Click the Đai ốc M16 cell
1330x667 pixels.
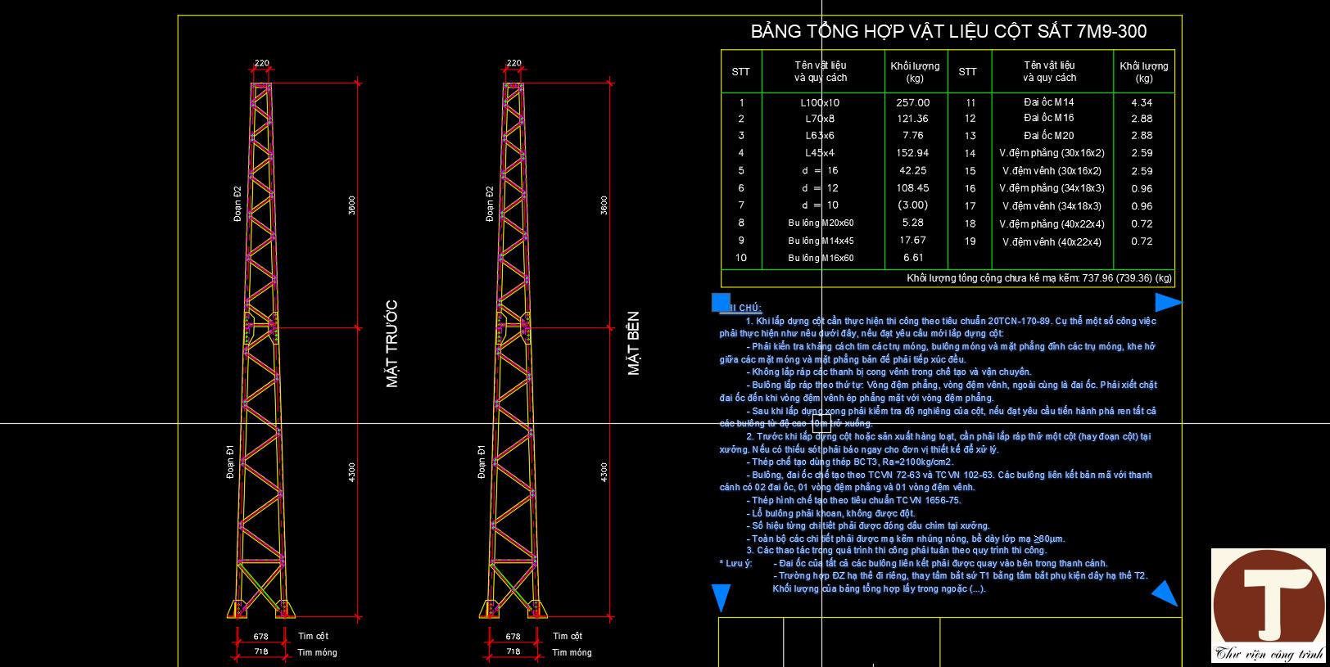click(1049, 118)
